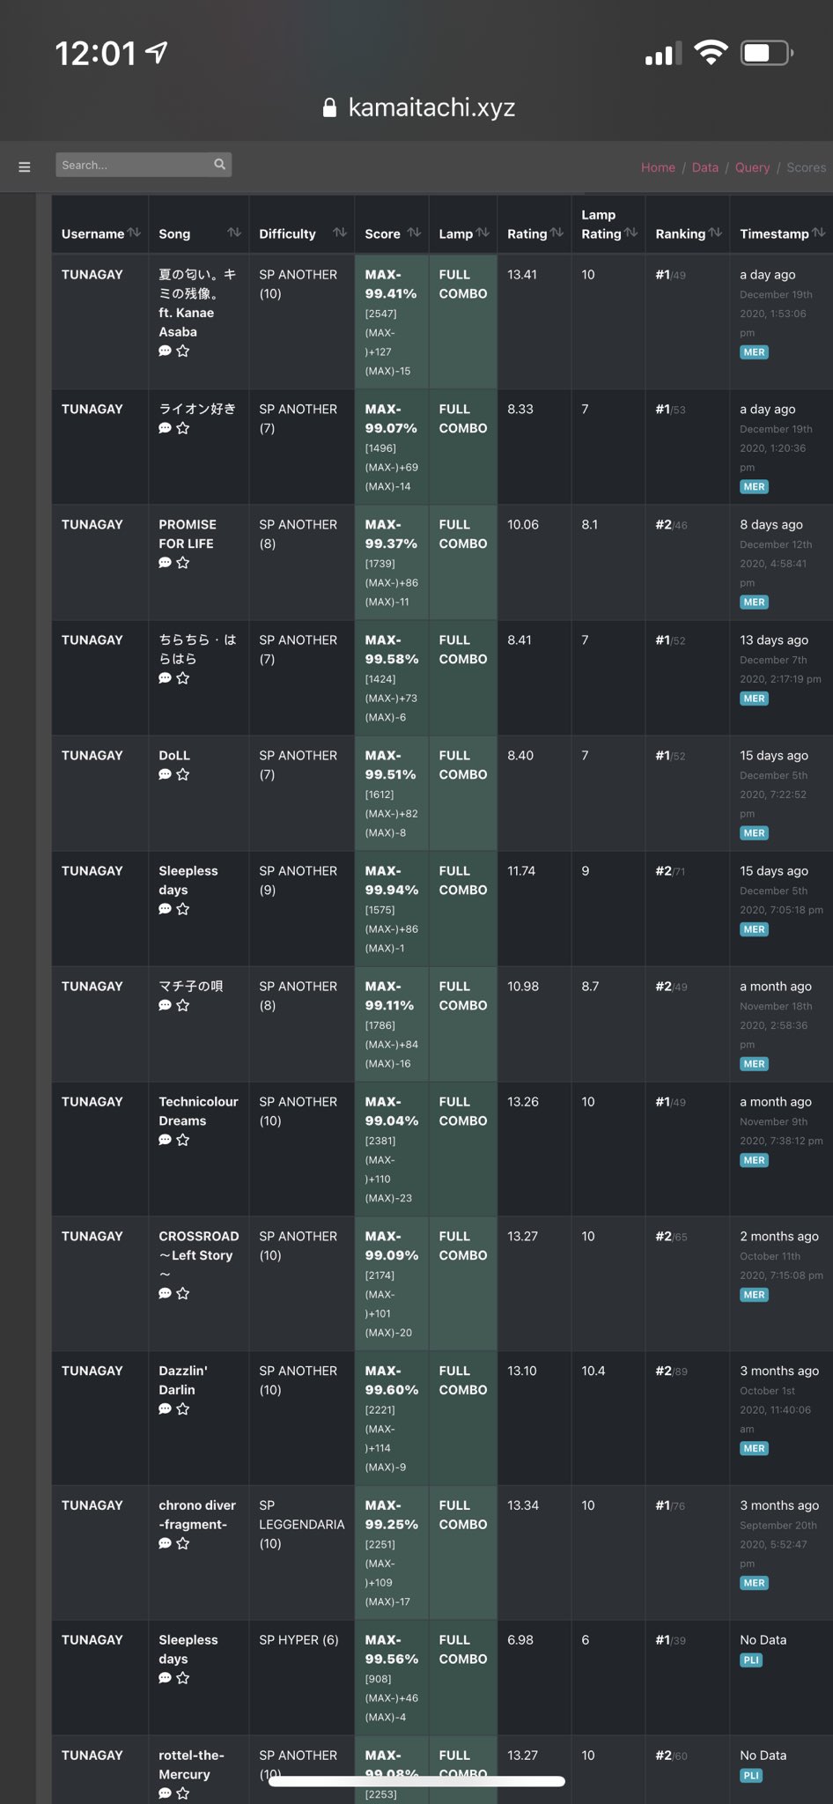833x1804 pixels.
Task: Click comment bubble under Technicolour Dreams
Action: (165, 1140)
